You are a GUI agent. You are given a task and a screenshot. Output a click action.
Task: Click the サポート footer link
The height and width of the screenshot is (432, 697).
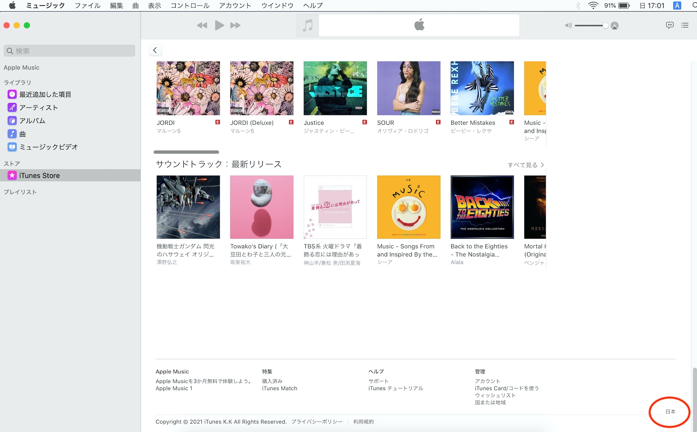point(379,381)
